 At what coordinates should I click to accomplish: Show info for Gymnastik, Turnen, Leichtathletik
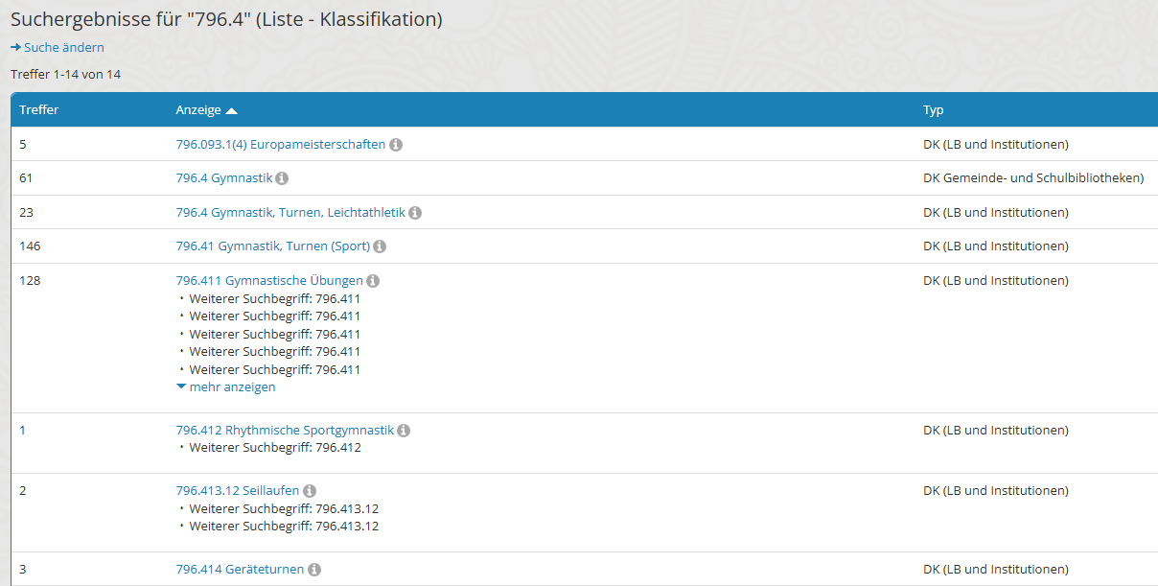pyautogui.click(x=415, y=213)
